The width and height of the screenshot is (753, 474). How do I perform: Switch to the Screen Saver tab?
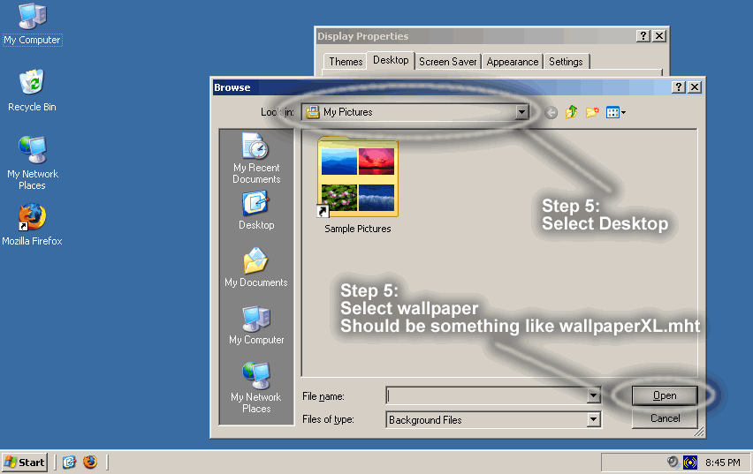447,62
